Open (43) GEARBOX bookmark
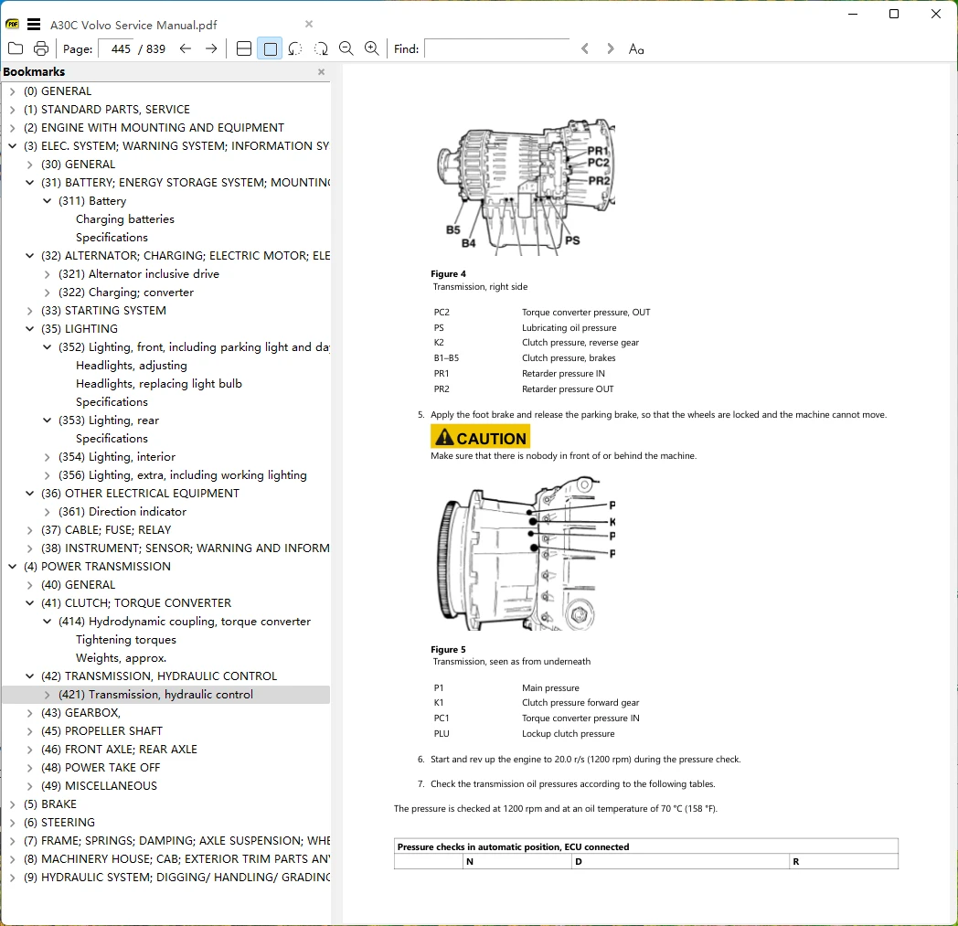This screenshot has width=958, height=926. coord(80,713)
